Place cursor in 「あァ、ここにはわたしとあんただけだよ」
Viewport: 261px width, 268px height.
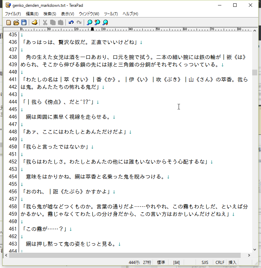(x=75, y=132)
